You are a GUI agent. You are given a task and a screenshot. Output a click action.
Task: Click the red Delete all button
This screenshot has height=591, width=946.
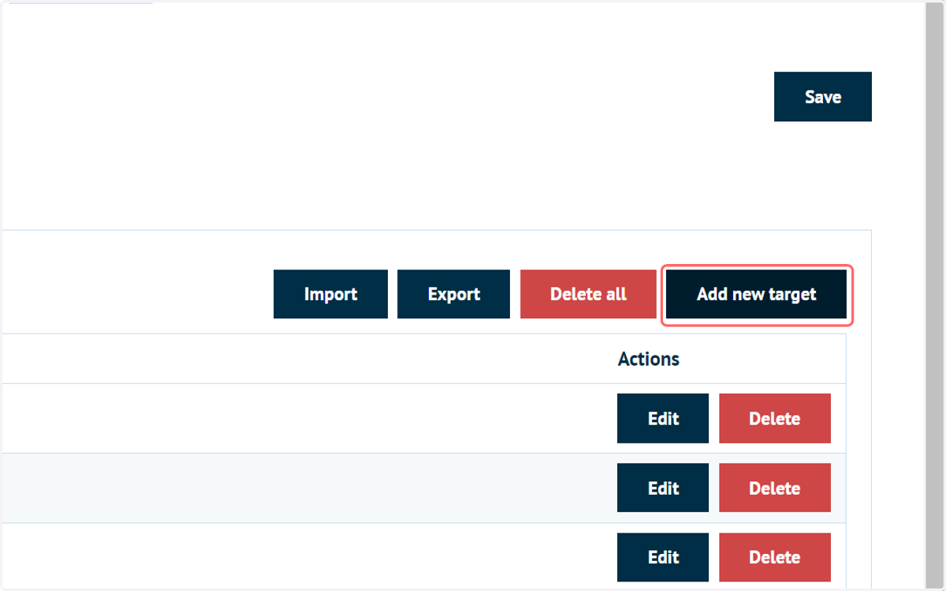pos(588,294)
